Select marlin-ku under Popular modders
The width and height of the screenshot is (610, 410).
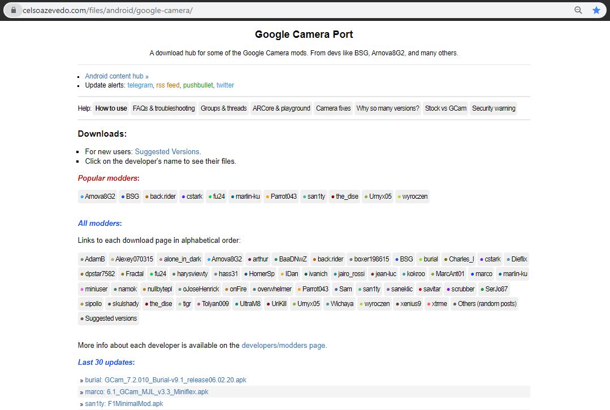pos(245,197)
